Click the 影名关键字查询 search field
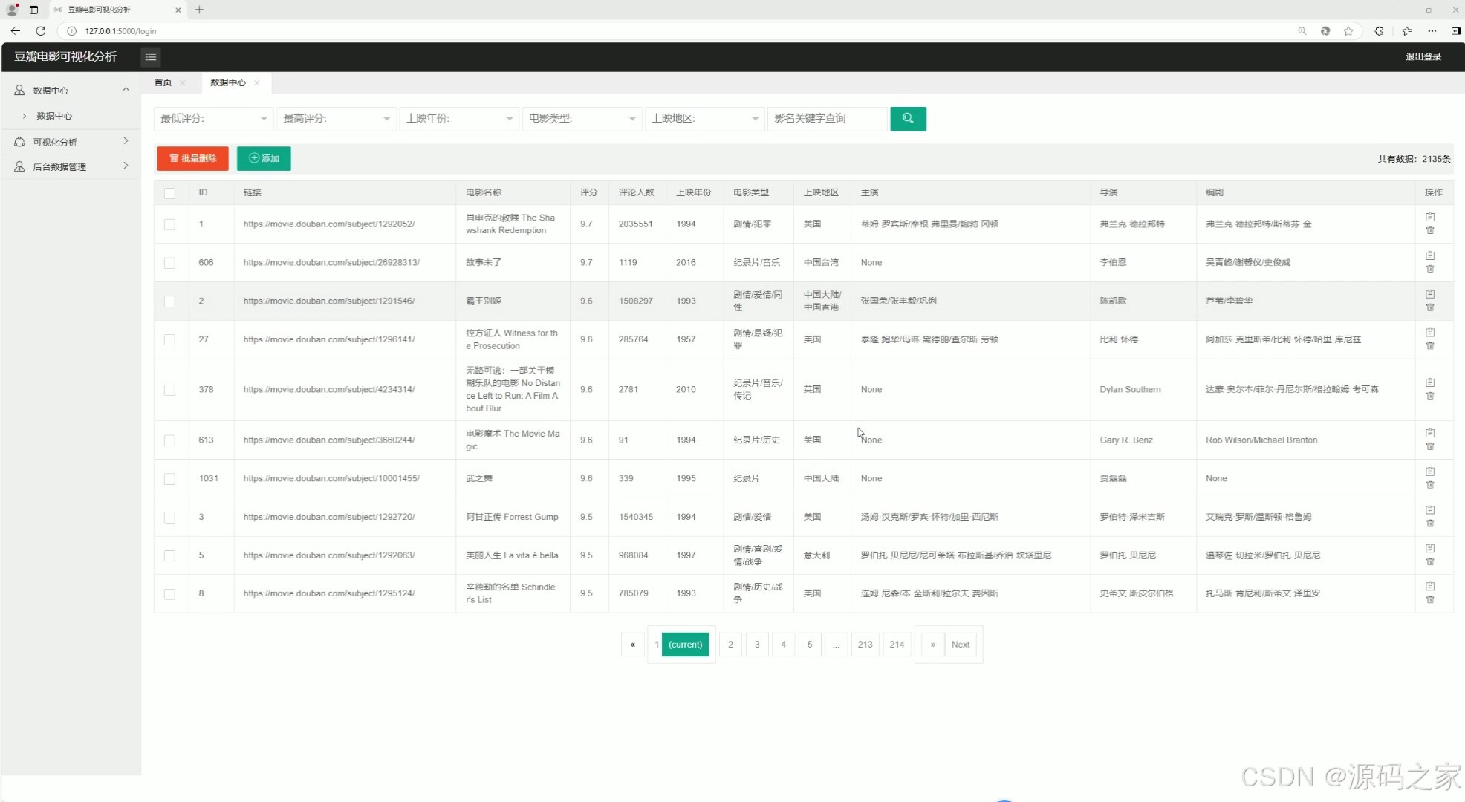1465x802 pixels. point(826,119)
